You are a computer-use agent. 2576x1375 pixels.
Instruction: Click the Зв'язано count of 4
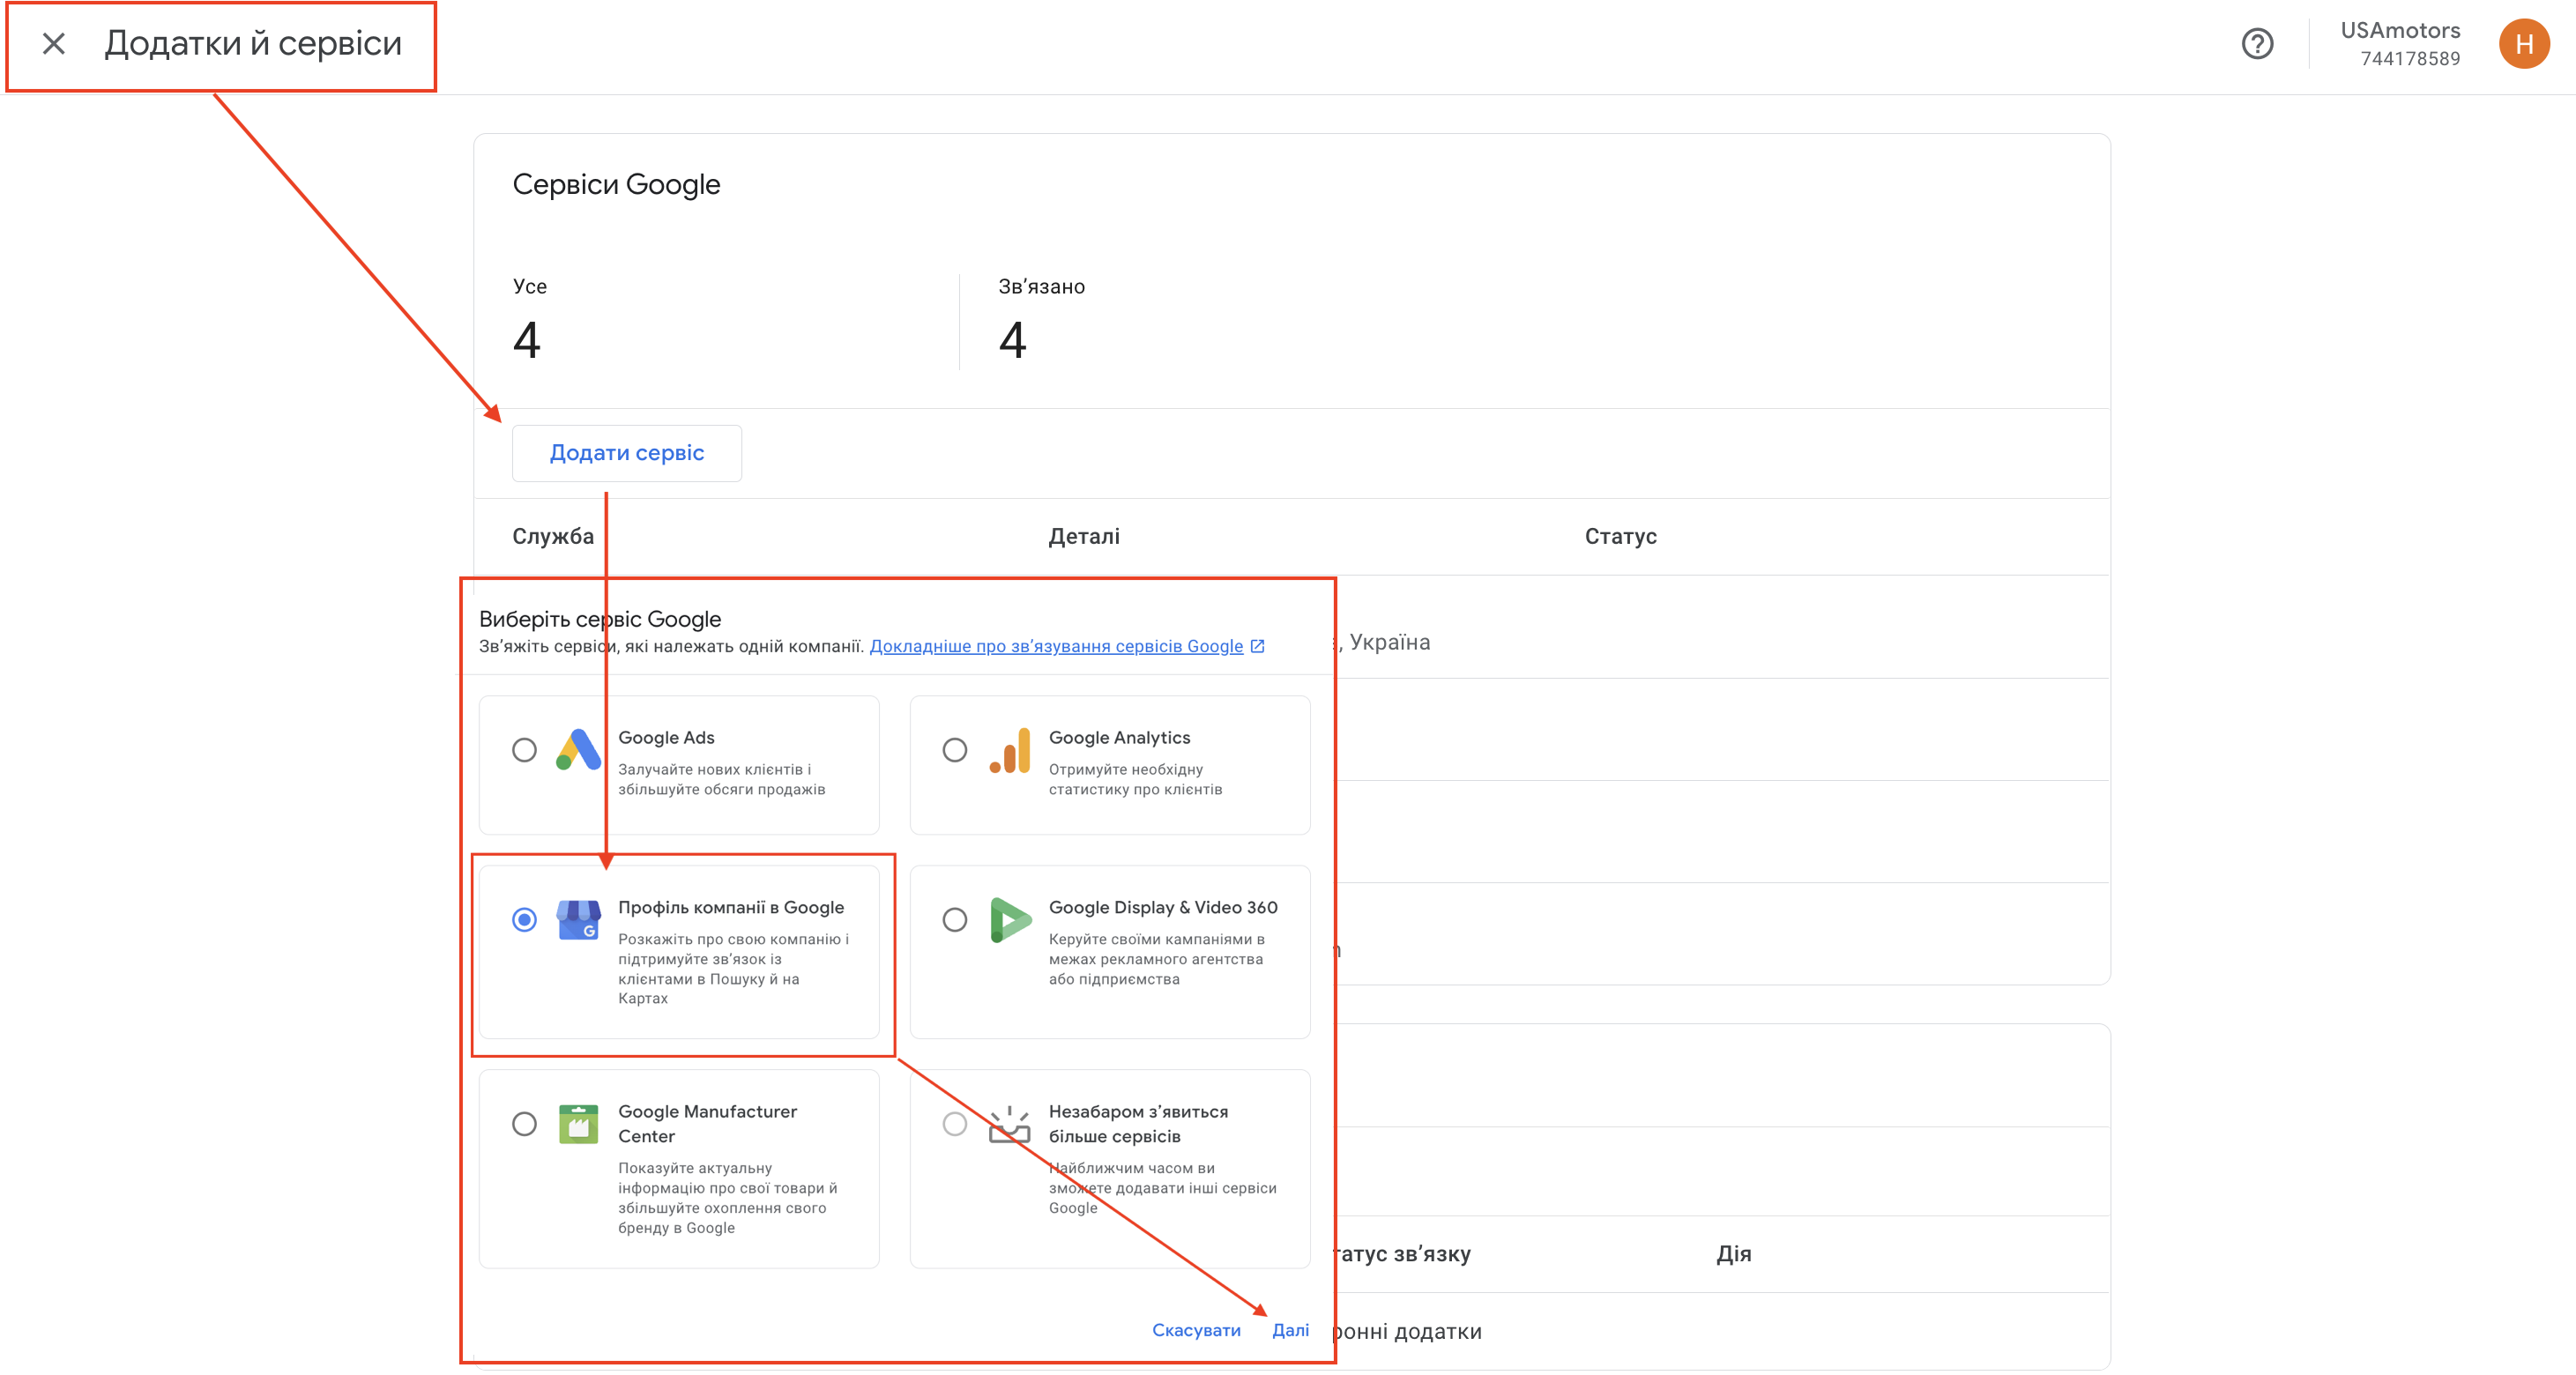click(1013, 340)
